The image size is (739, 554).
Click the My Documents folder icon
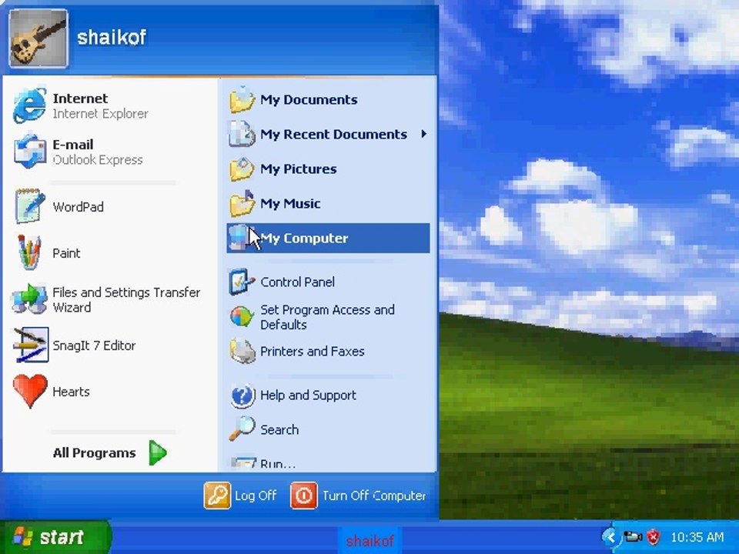pos(242,99)
